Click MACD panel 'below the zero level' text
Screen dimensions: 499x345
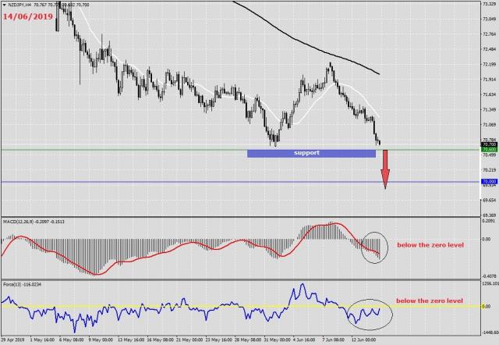point(430,245)
